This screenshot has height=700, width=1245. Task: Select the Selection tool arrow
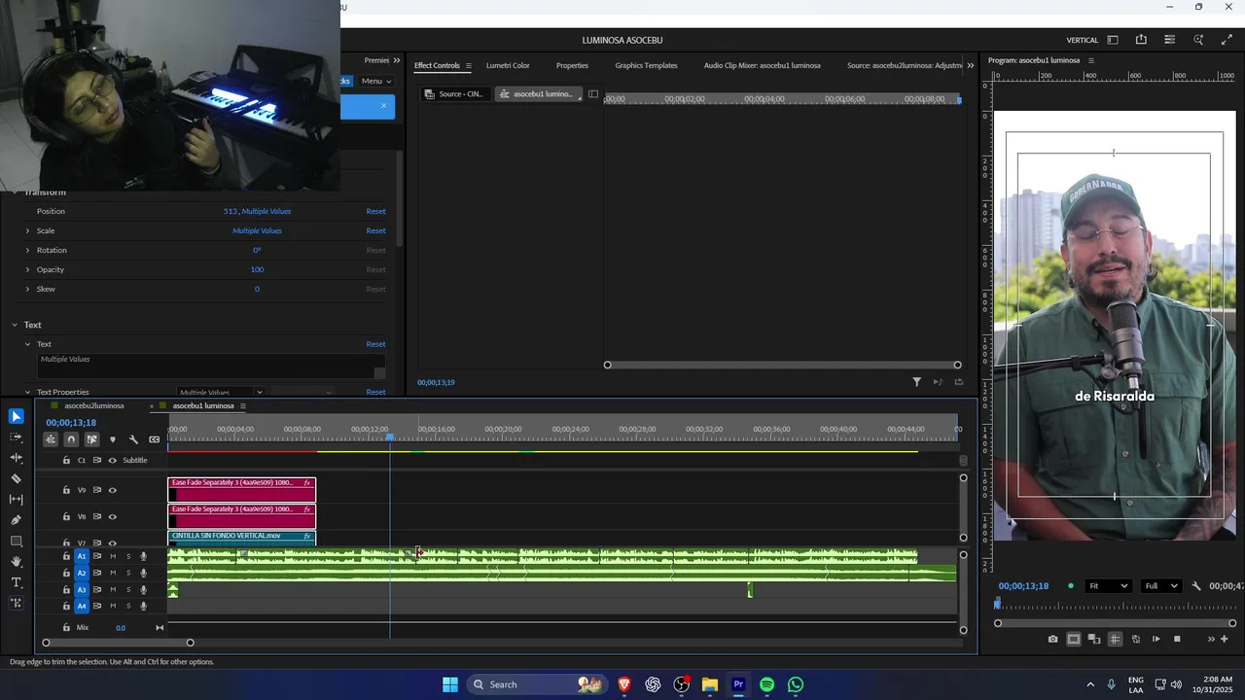point(17,416)
